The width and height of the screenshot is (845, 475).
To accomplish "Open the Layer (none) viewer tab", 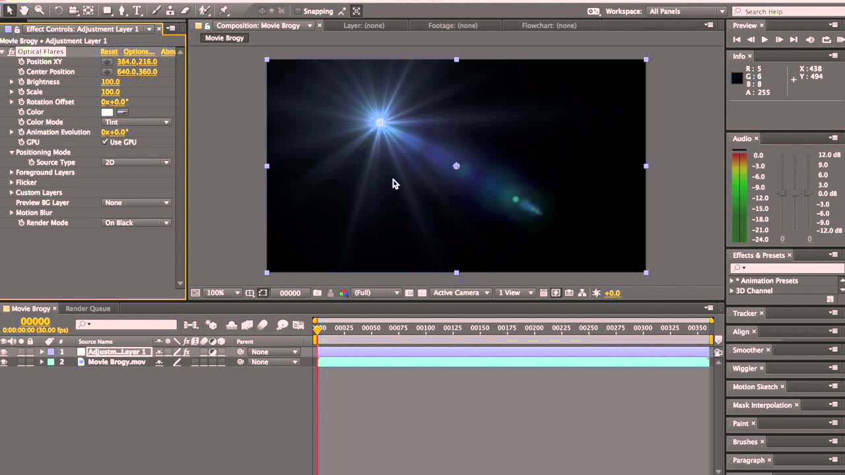I will click(364, 26).
